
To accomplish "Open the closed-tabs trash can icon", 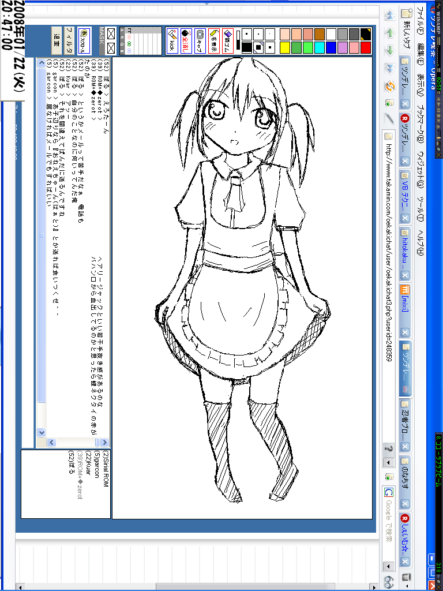I will tap(406, 577).
